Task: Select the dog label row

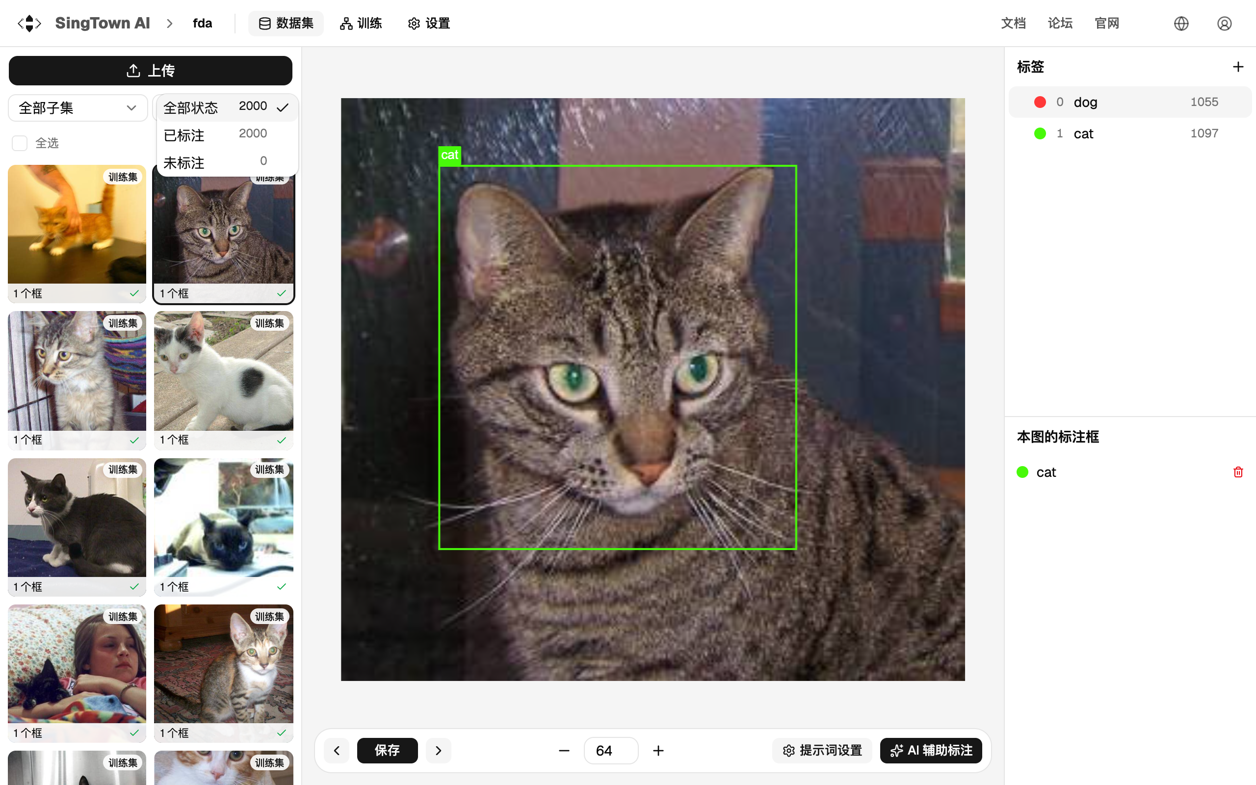Action: [1130, 102]
